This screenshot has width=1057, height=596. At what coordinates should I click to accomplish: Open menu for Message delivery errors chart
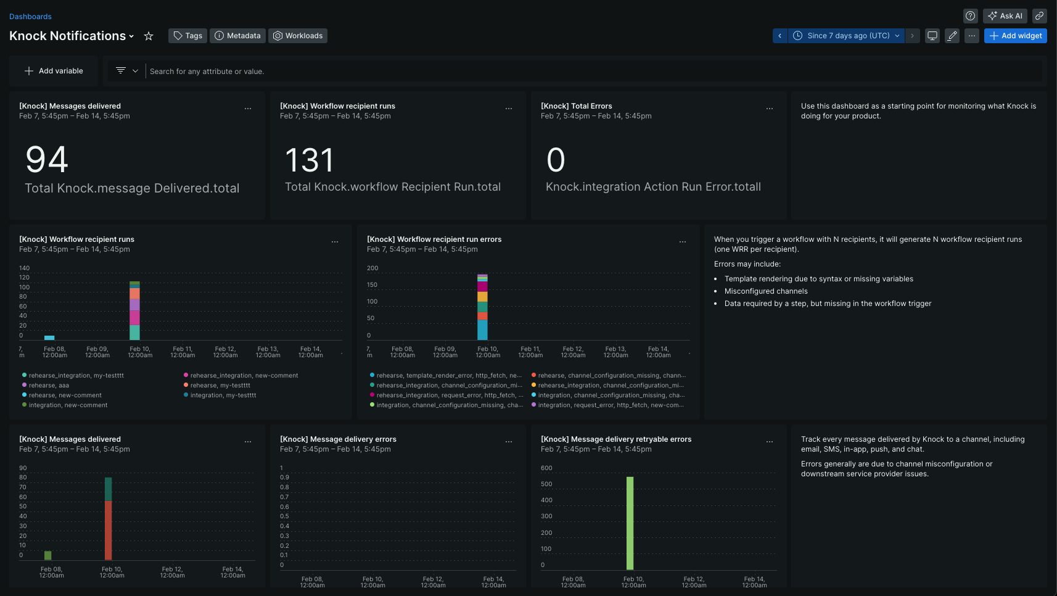click(509, 442)
